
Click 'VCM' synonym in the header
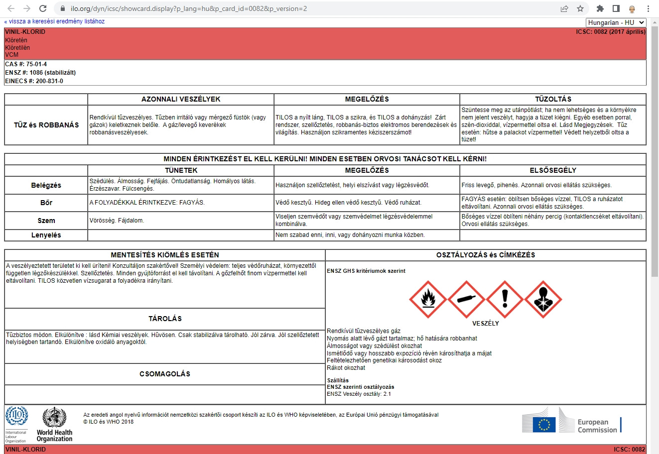pos(11,55)
